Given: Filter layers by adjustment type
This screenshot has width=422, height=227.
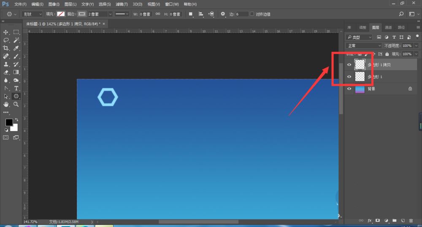Looking at the screenshot, I should pyautogui.click(x=387, y=37).
